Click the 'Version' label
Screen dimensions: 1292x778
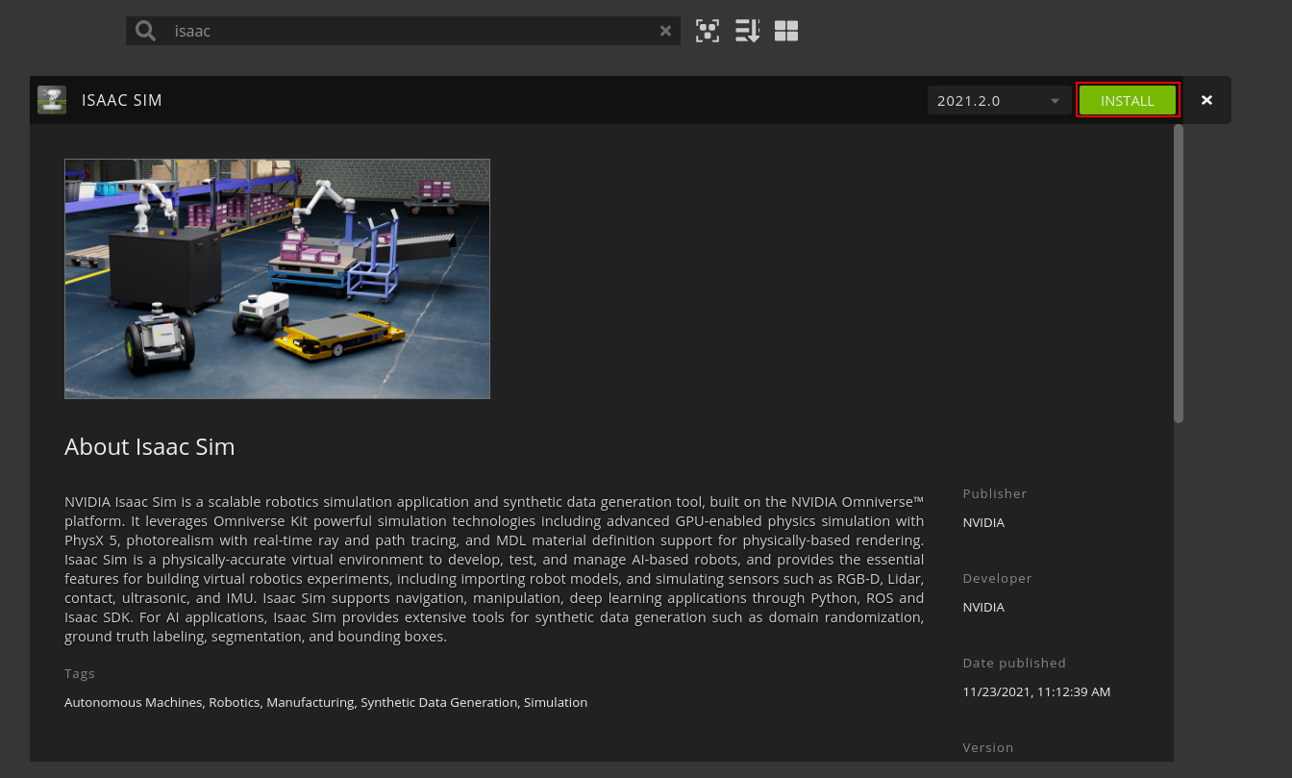point(988,747)
